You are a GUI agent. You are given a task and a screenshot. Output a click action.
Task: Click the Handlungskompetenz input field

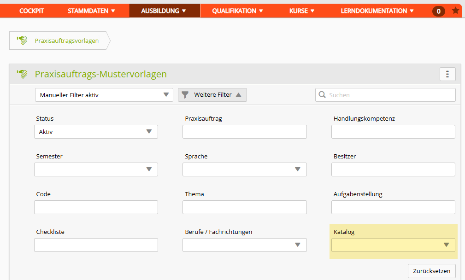[x=393, y=132]
